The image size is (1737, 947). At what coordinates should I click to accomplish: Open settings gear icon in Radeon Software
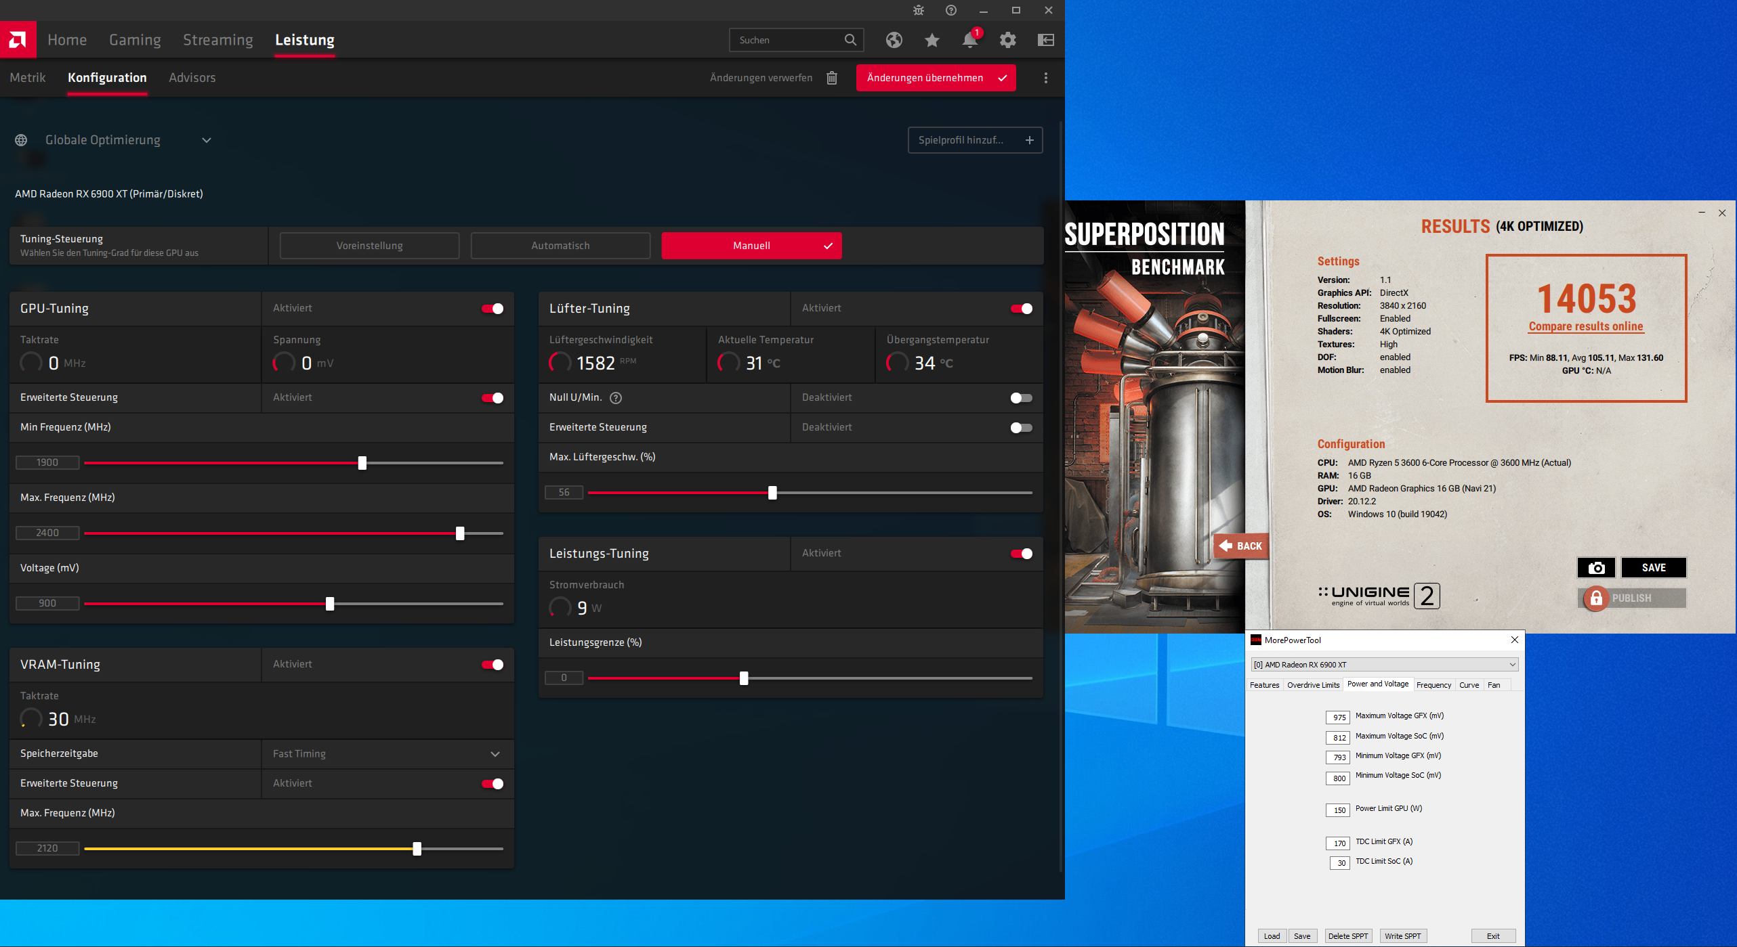[1007, 40]
